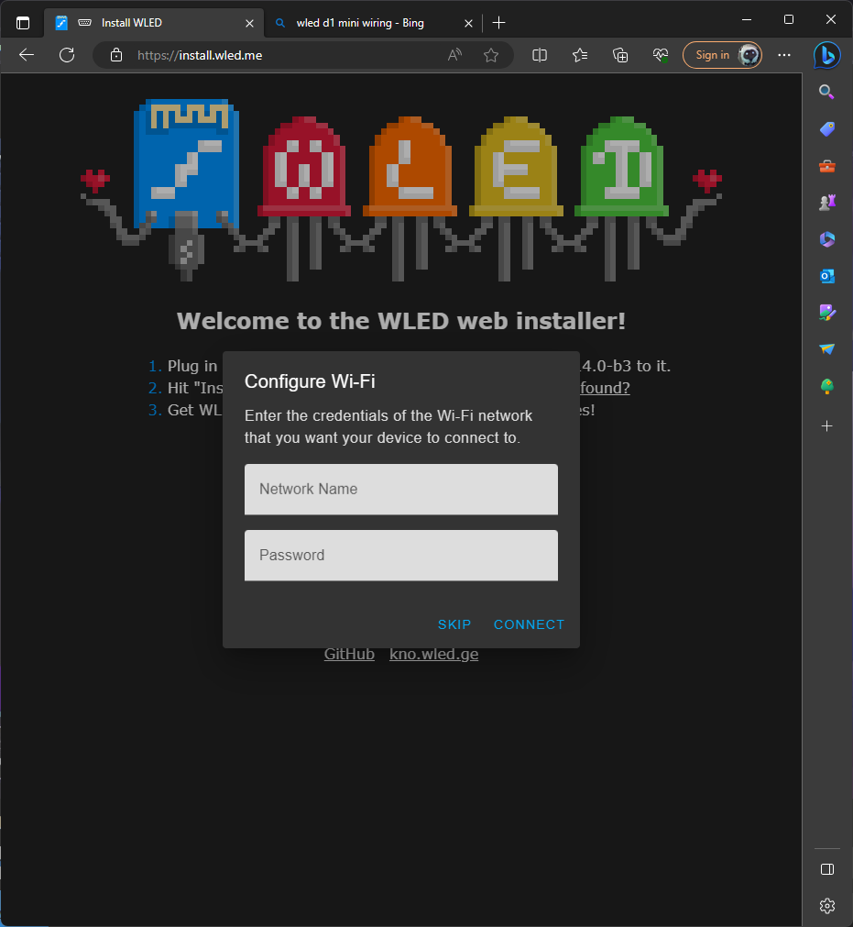The height and width of the screenshot is (927, 853).
Task: Open Games from the sidebar
Action: [x=826, y=202]
